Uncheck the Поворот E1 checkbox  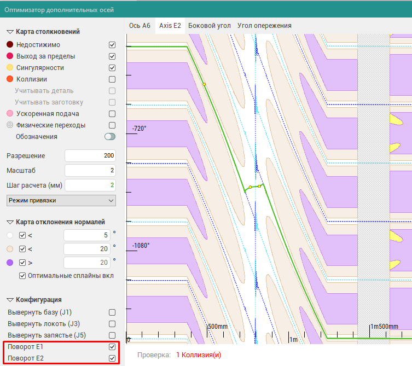pyautogui.click(x=112, y=347)
